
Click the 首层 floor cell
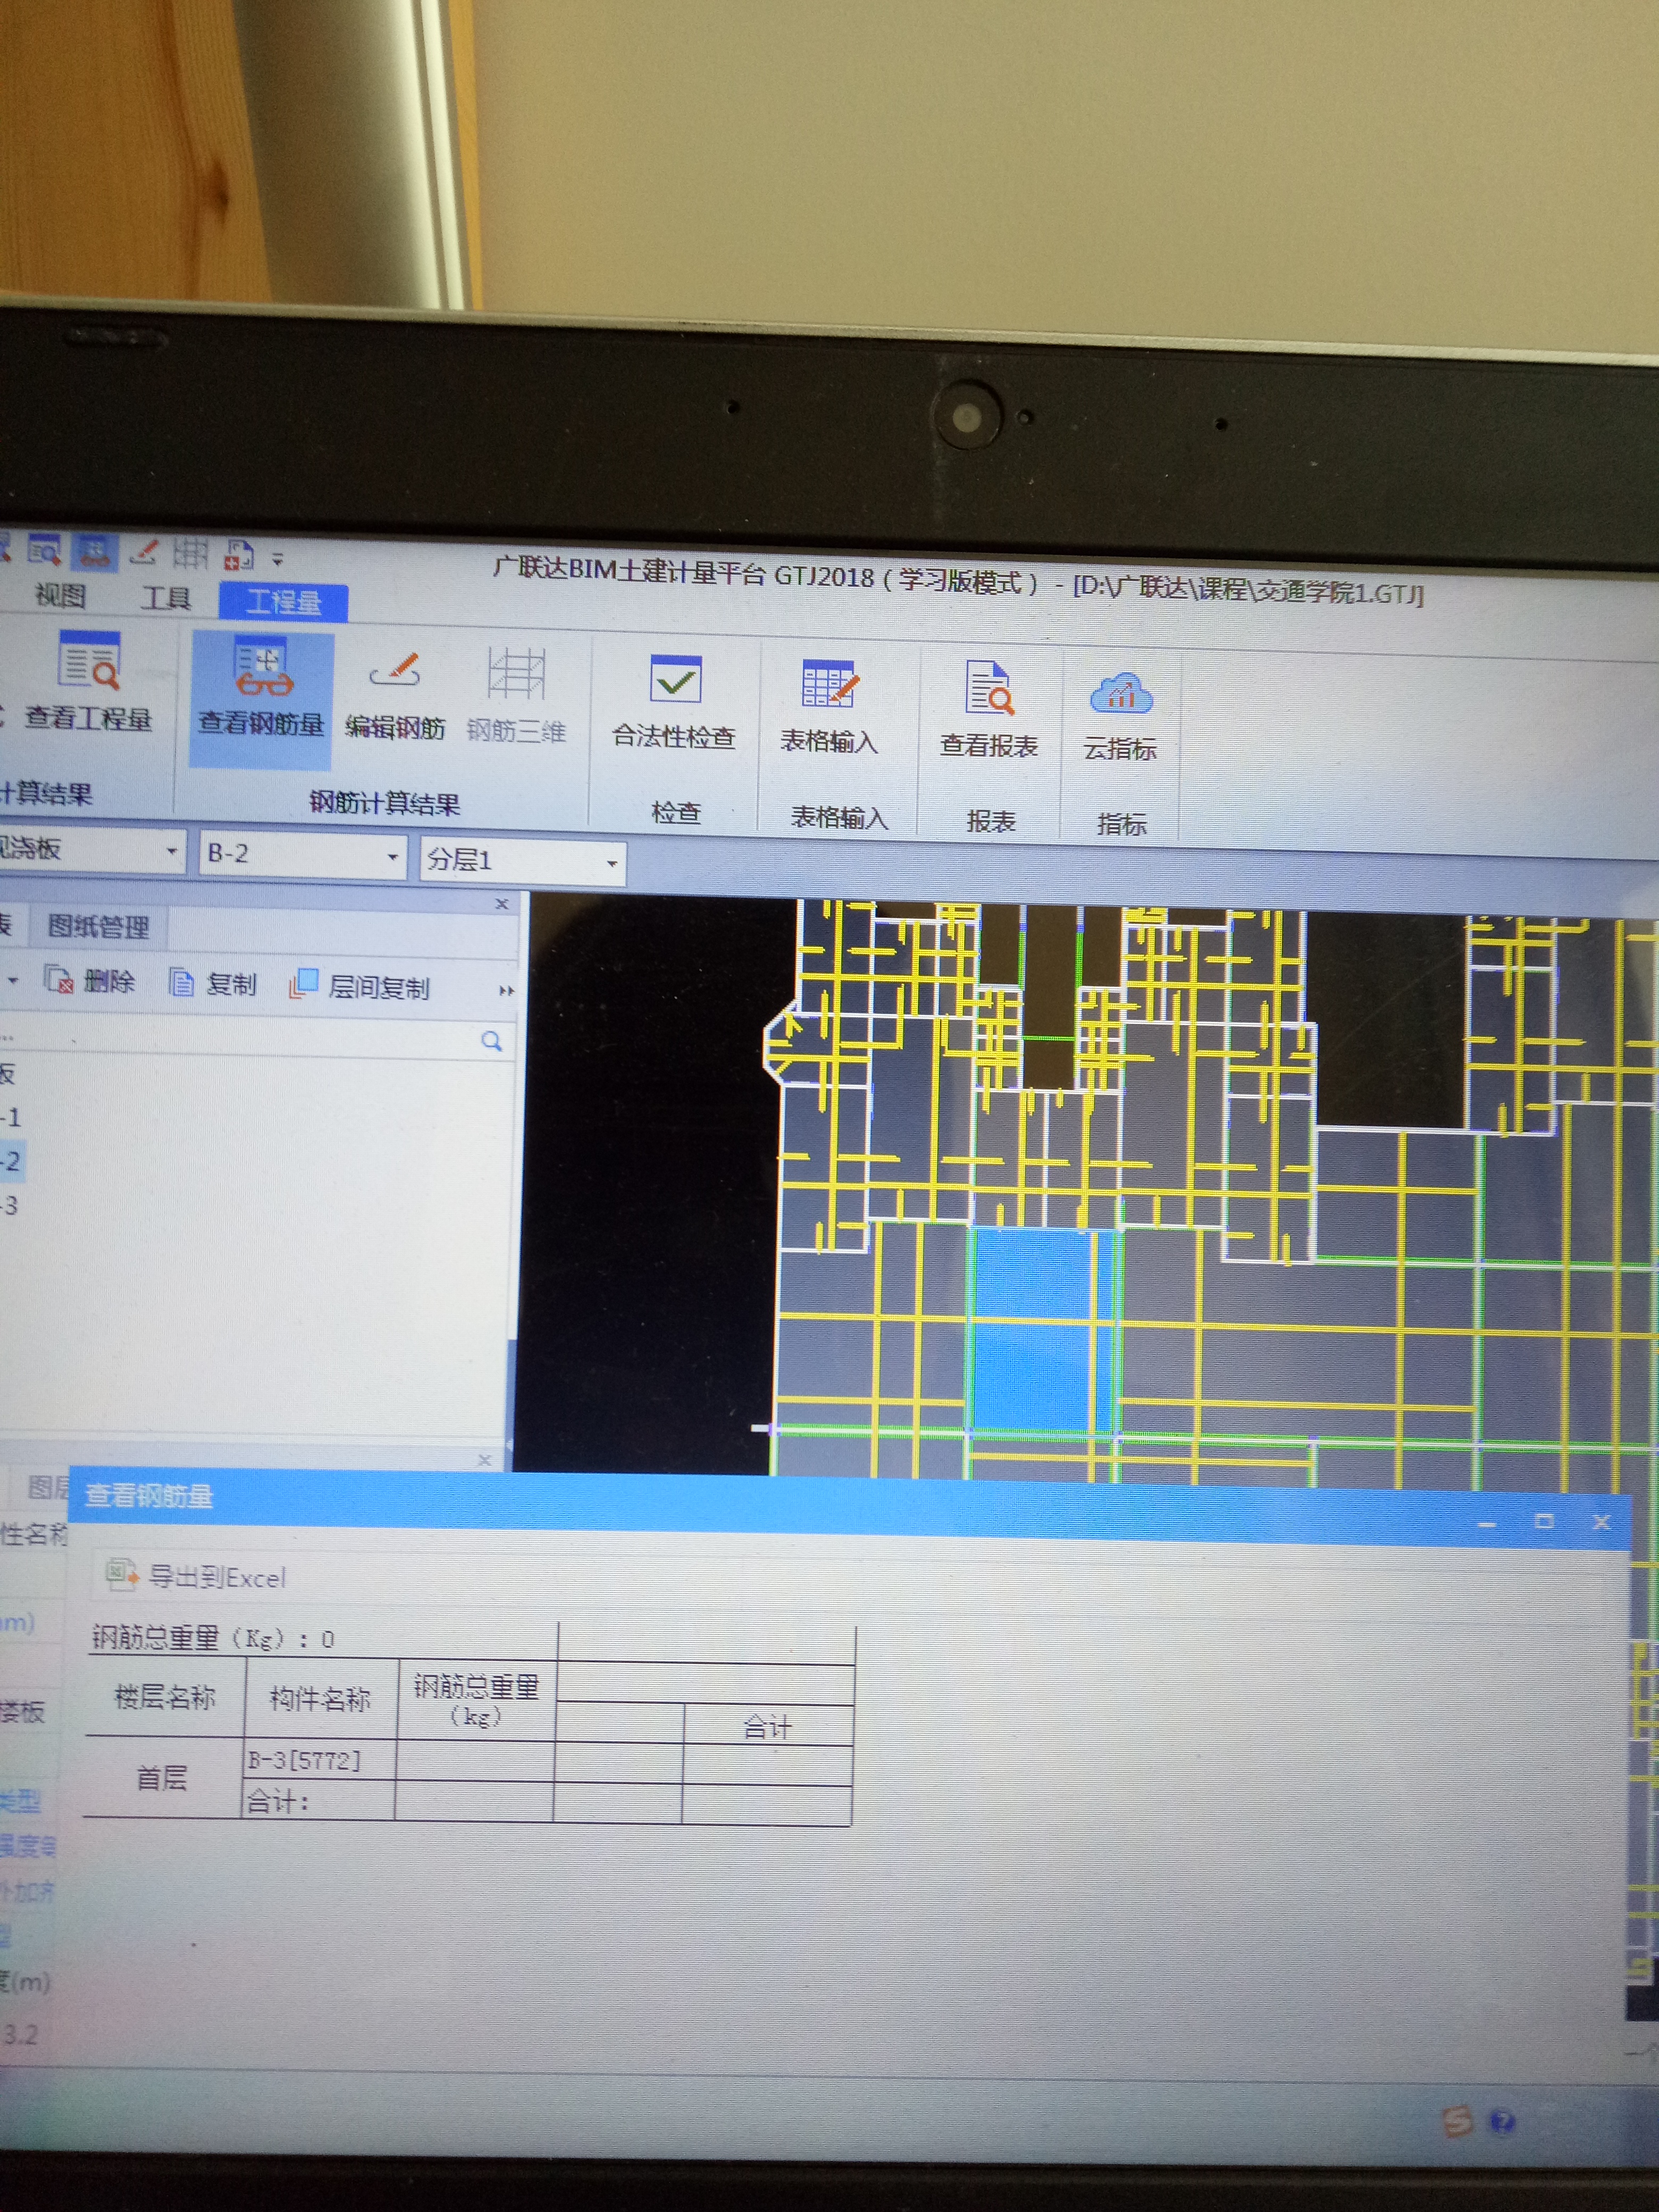click(x=162, y=1777)
